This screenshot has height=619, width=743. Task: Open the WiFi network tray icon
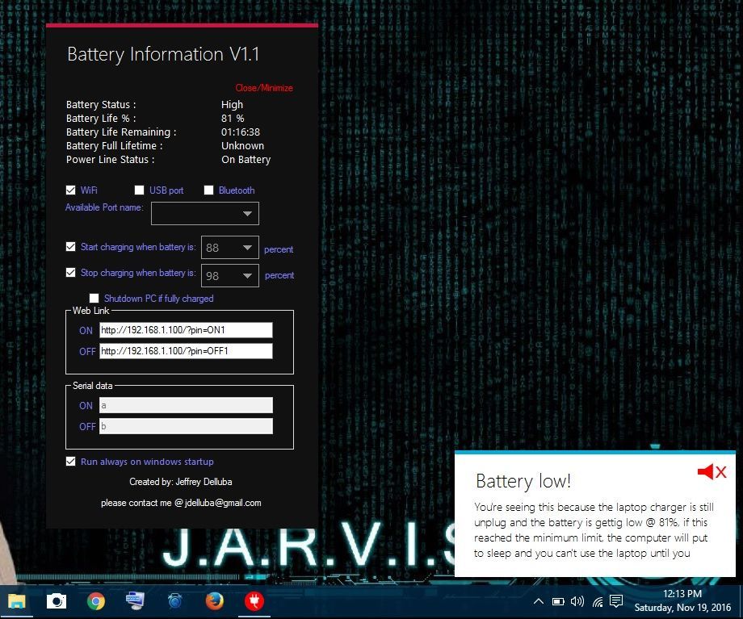click(x=598, y=601)
